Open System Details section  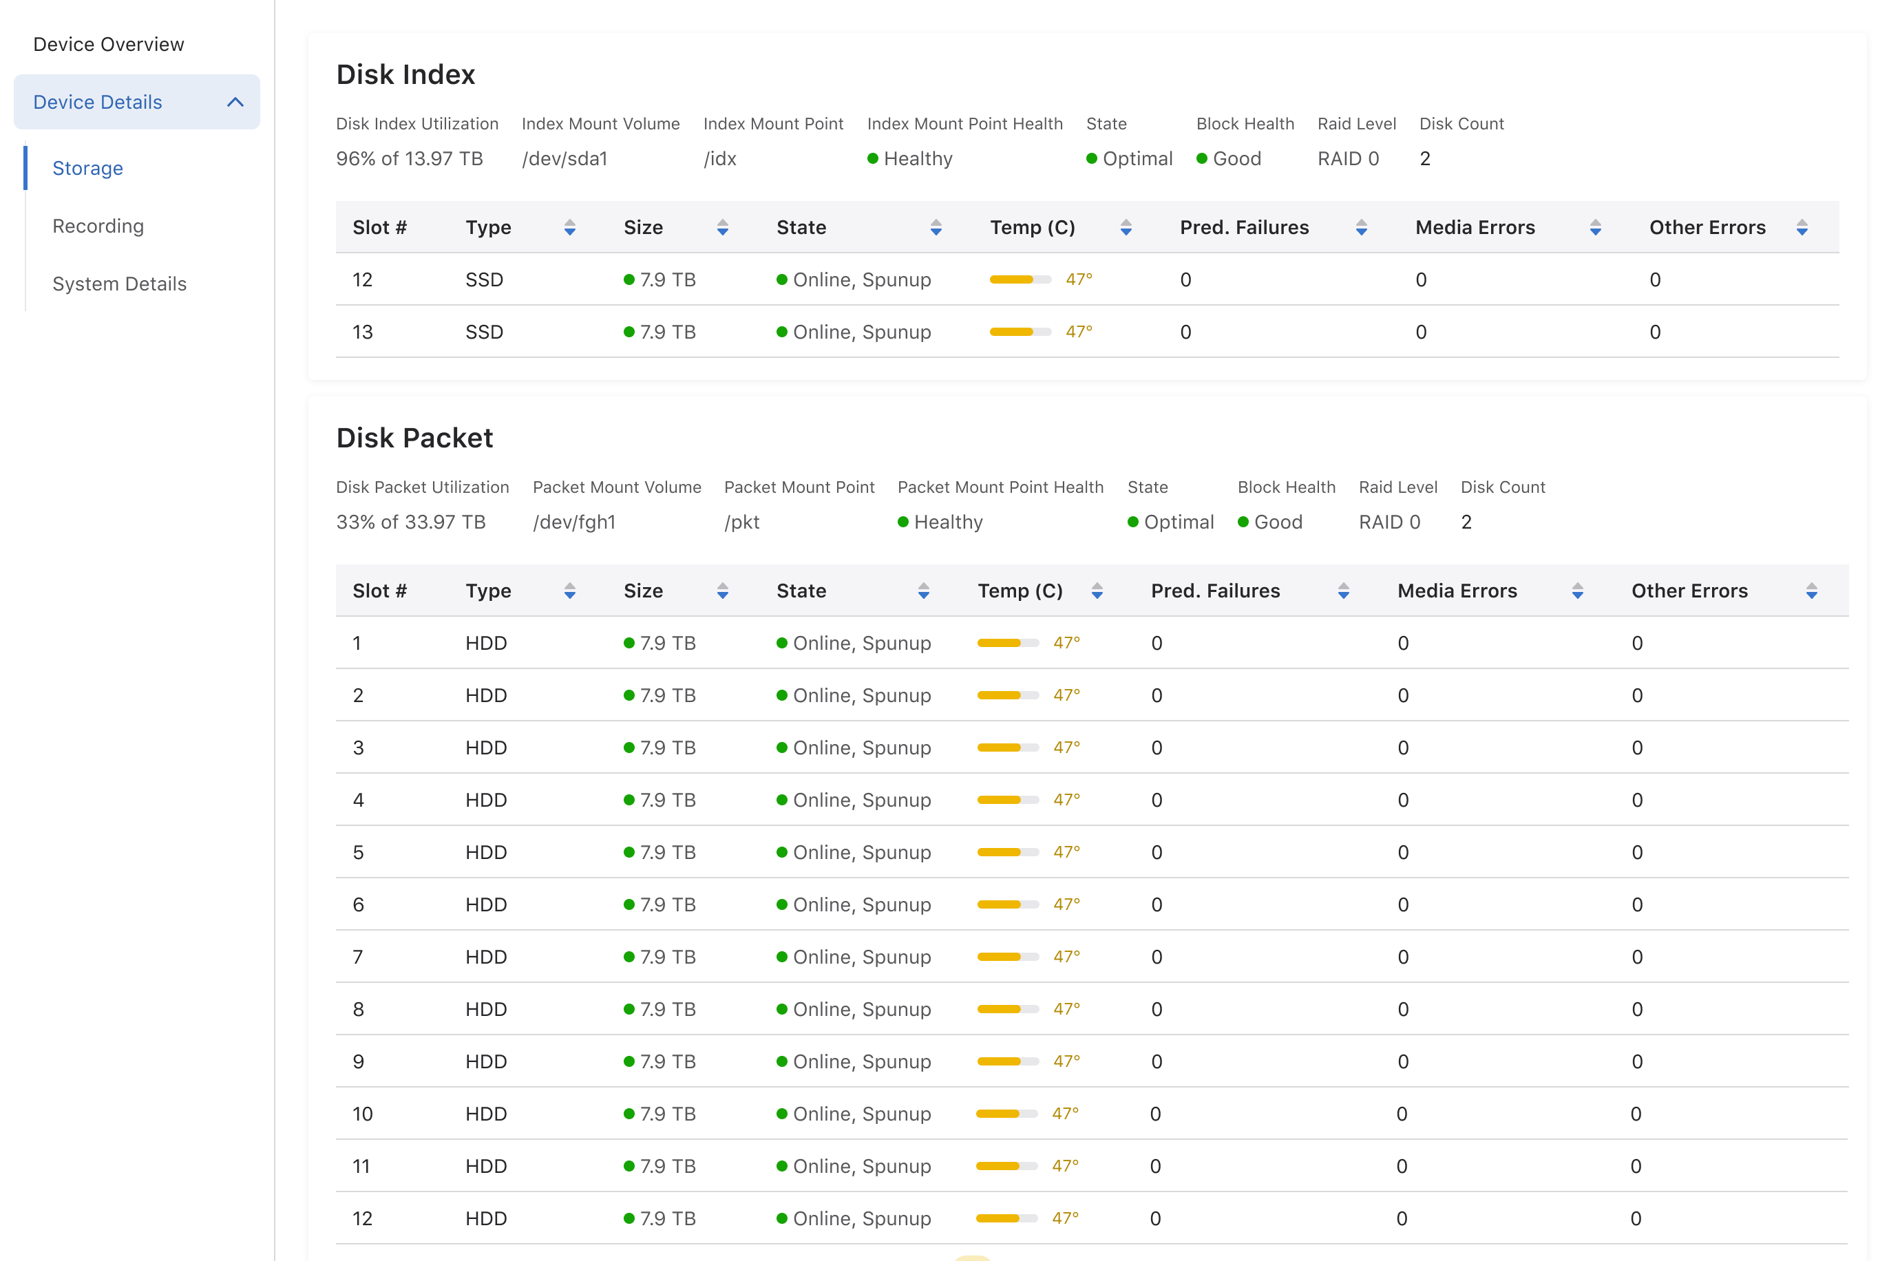click(x=119, y=284)
